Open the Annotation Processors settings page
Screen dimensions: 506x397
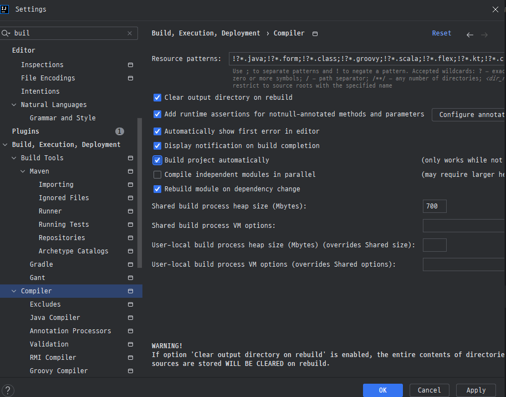[70, 331]
